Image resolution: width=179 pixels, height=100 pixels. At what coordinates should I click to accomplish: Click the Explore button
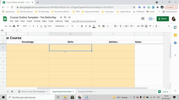point(163,92)
